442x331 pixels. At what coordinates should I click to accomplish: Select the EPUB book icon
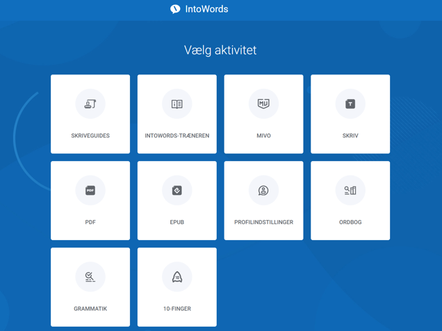click(x=177, y=191)
